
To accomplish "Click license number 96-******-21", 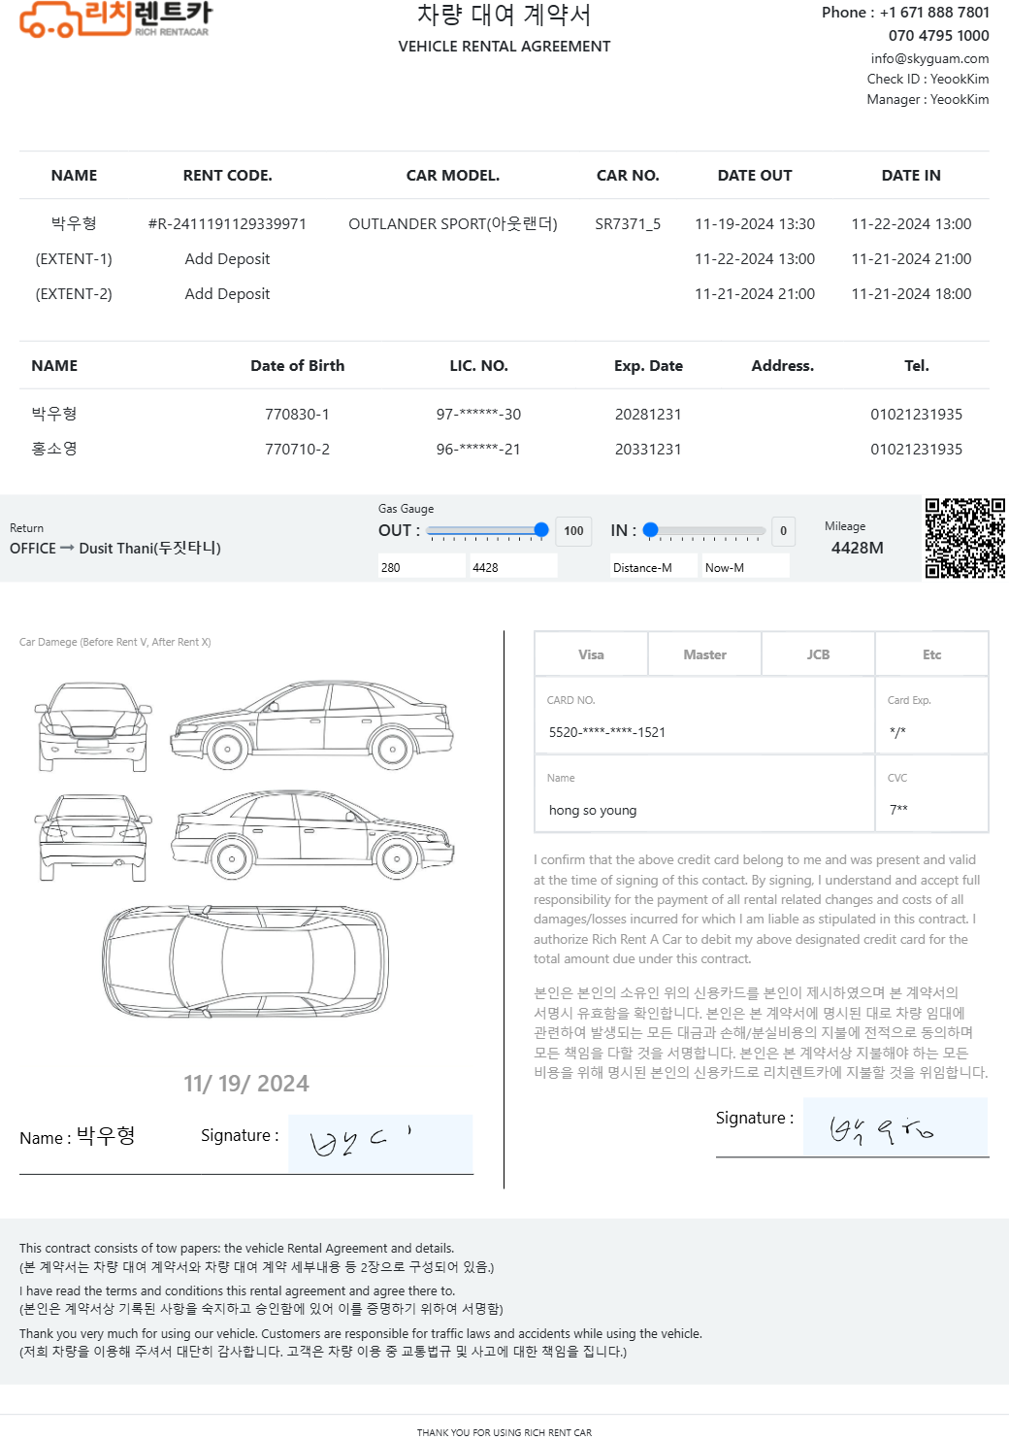I will 478,450.
